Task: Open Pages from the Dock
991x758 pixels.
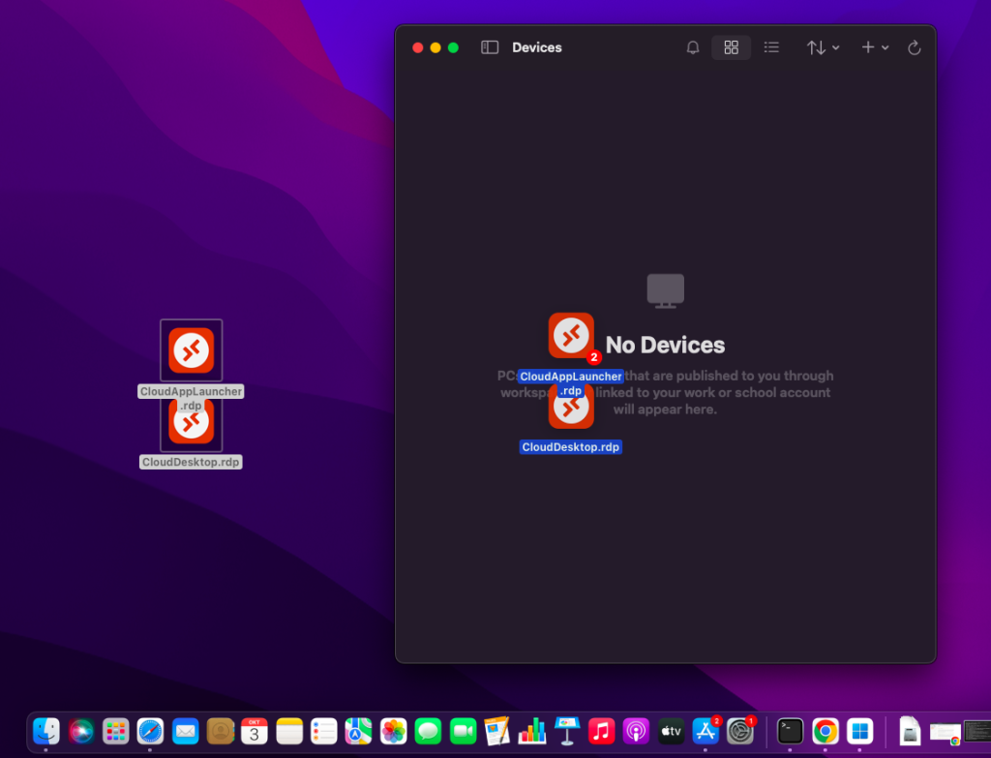Action: [497, 732]
